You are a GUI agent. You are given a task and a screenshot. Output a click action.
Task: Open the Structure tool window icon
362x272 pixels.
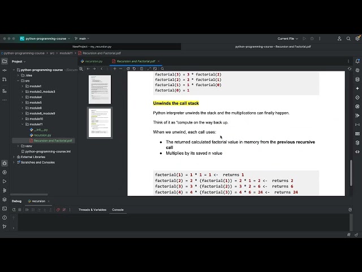tap(5, 91)
